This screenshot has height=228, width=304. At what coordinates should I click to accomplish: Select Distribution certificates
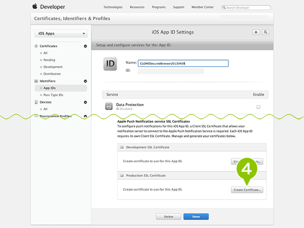tap(52, 74)
